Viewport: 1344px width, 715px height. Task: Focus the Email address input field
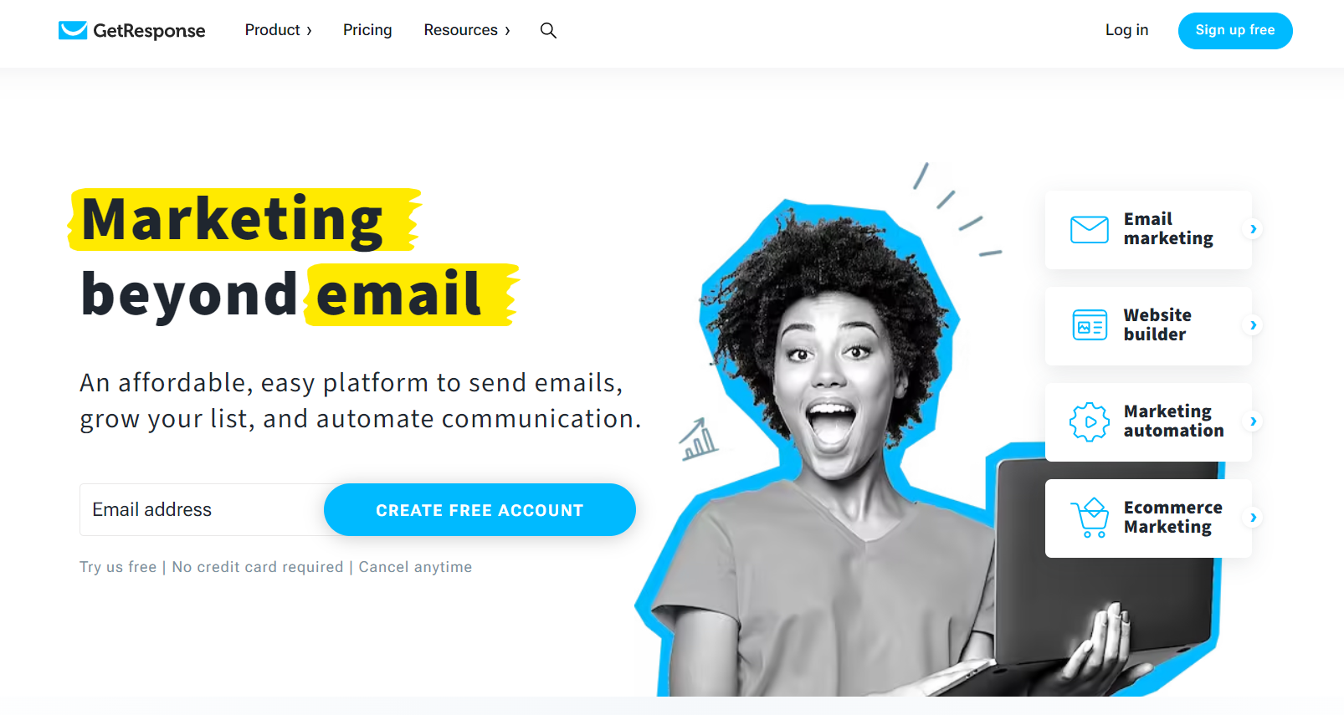[203, 510]
